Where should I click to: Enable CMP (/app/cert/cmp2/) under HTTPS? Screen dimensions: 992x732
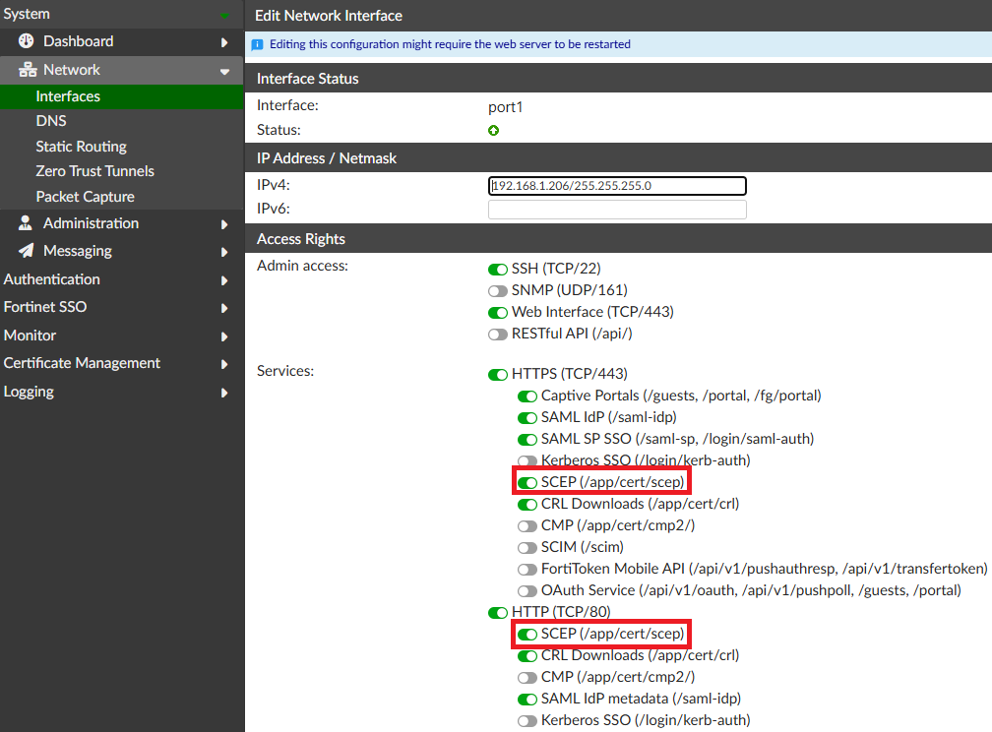tap(527, 525)
